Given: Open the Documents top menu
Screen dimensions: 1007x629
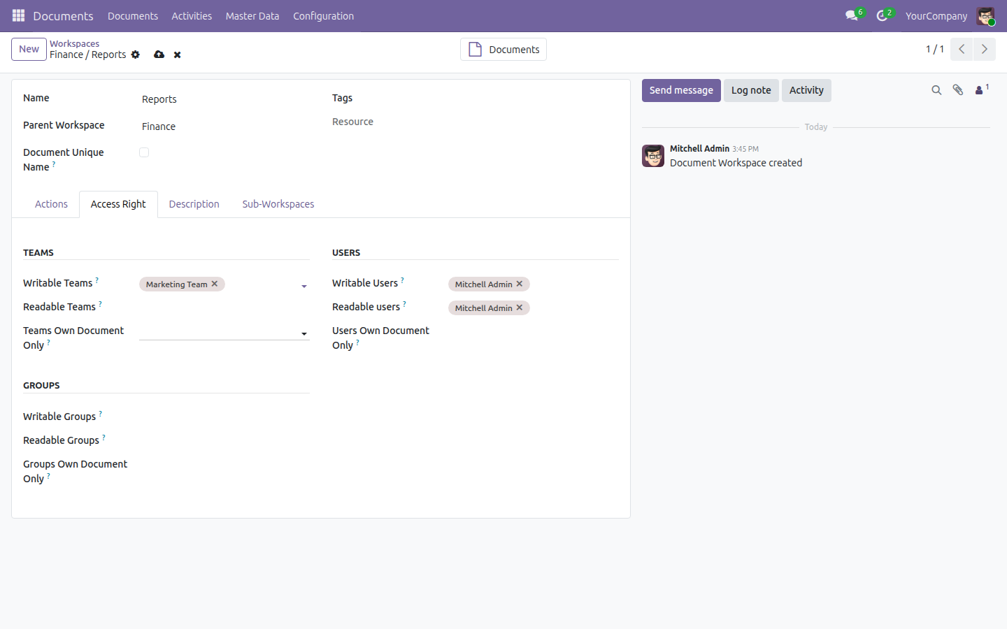Looking at the screenshot, I should pos(133,16).
